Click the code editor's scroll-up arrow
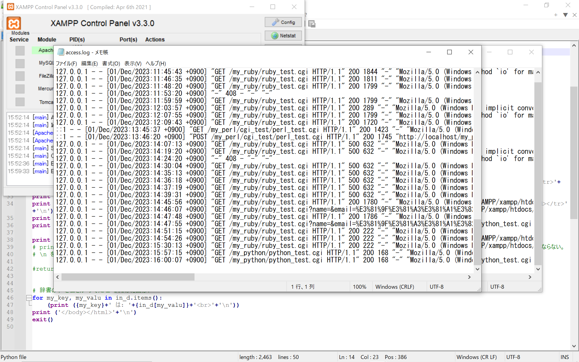The image size is (579, 362). 574,45
